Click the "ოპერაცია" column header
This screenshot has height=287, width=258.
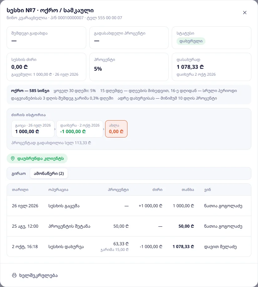click(58, 190)
